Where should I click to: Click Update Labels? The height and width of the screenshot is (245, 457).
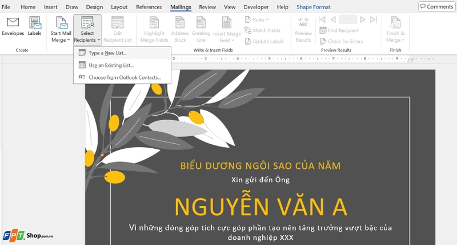tap(264, 41)
